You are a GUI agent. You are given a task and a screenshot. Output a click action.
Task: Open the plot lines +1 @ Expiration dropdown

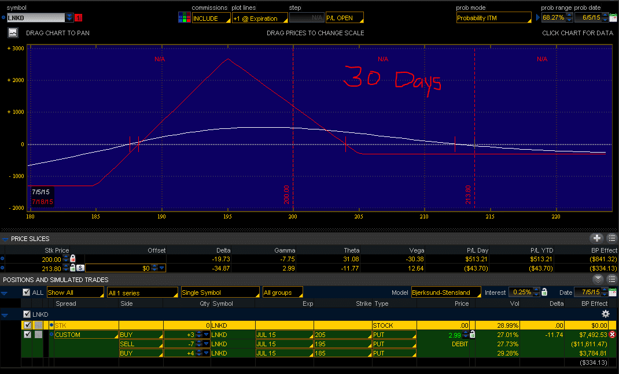[x=260, y=18]
